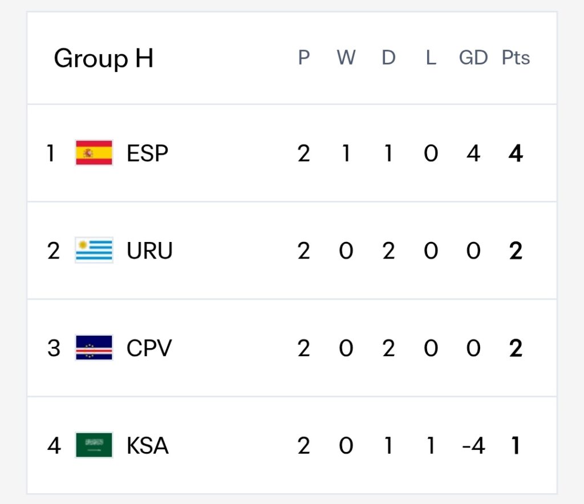Click the Cape Verde flag icon
Viewport: 584px width, 504px height.
(94, 348)
